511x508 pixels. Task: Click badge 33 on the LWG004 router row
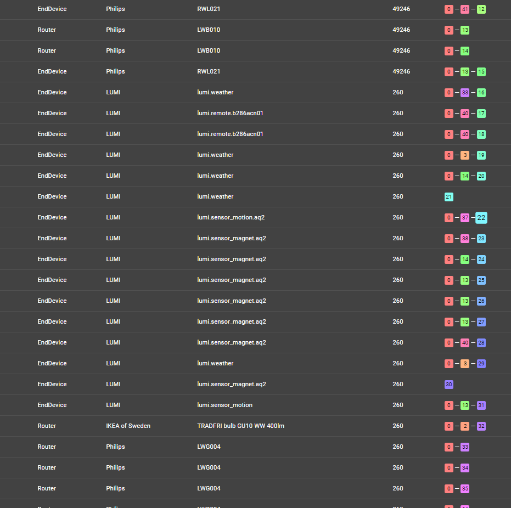pyautogui.click(x=465, y=447)
